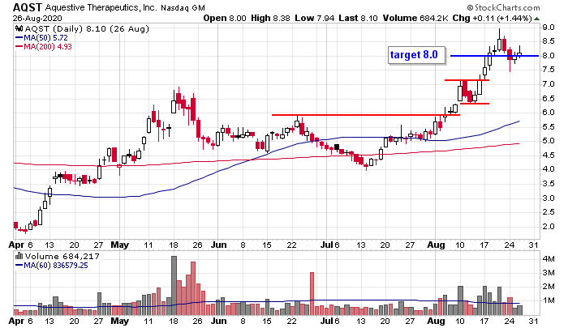Click 'Jul' on the volume chart date axis
The image size is (568, 328).
[327, 321]
